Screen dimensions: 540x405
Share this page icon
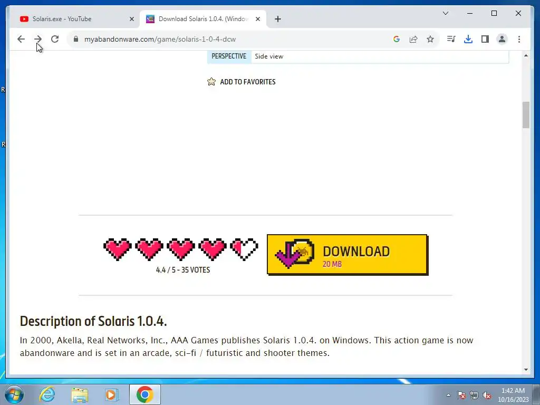[413, 39]
